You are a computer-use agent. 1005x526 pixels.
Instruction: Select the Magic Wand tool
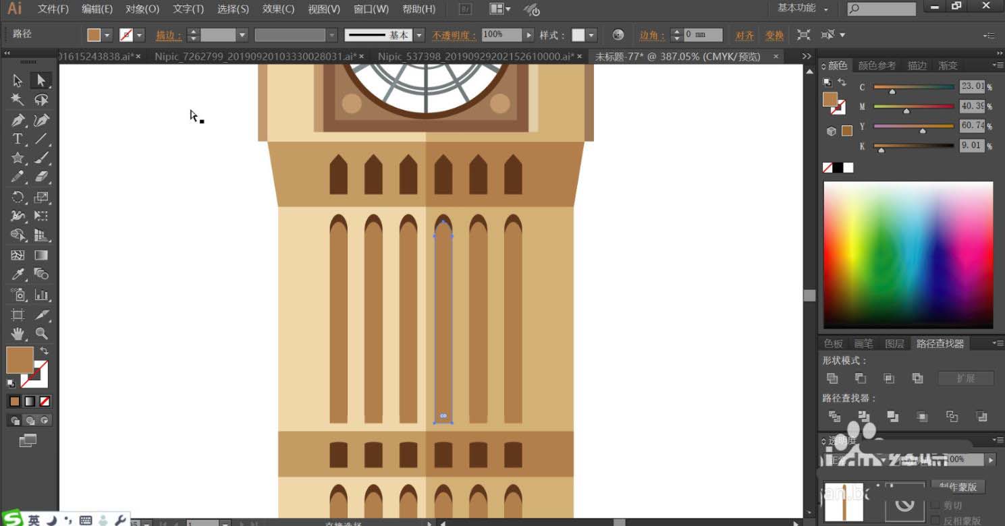coord(18,100)
